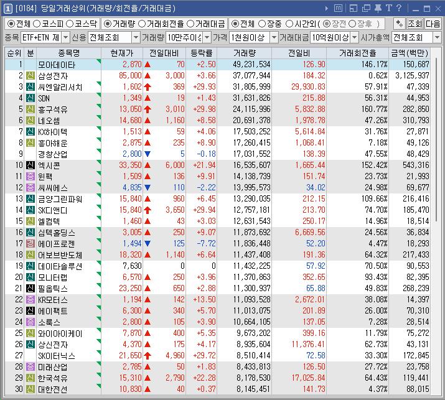The height and width of the screenshot is (400, 445).
Task: Click the 증 badge in the 소룩스 row
Action: [x=30, y=322]
